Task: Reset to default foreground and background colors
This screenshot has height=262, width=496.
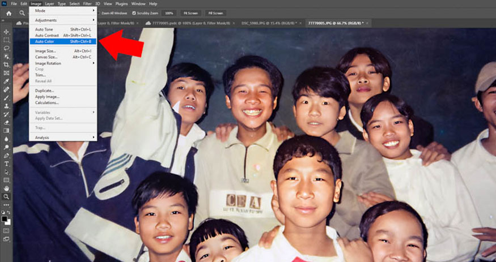Action: click(x=3, y=213)
